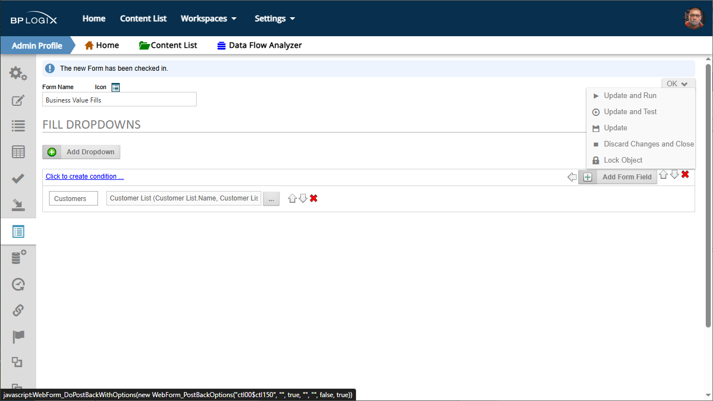Delete the condition block with red X
Screen dimensions: 713x401
click(x=685, y=174)
